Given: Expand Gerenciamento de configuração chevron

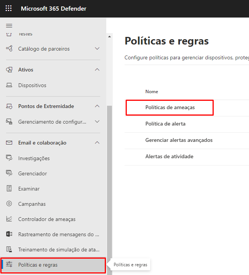Looking at the screenshot, I should pos(97,121).
